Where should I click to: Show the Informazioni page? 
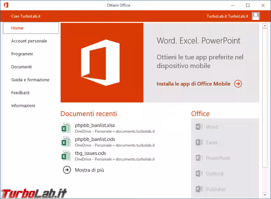click(x=23, y=105)
